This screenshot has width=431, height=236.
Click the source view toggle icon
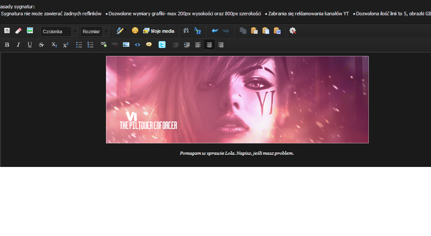point(7,31)
